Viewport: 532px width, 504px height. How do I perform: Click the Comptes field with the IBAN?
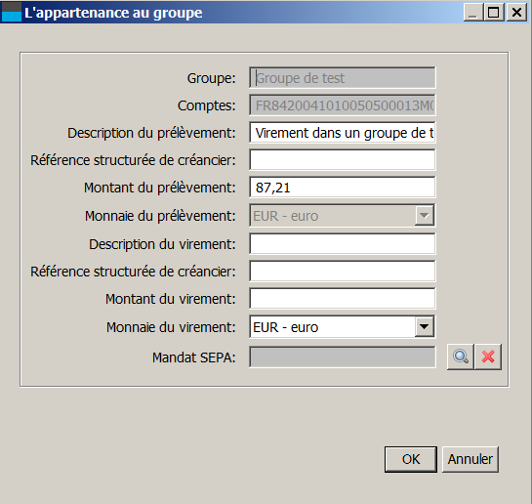coord(342,105)
